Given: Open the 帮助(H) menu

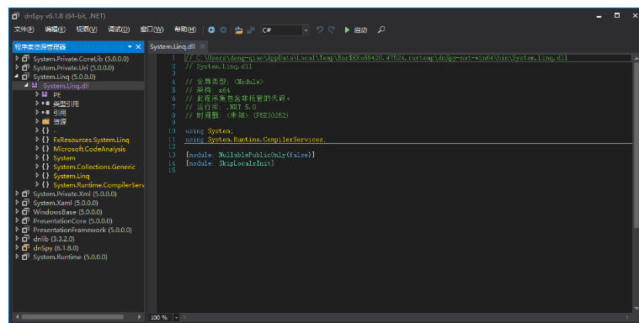Looking at the screenshot, I should click(185, 29).
